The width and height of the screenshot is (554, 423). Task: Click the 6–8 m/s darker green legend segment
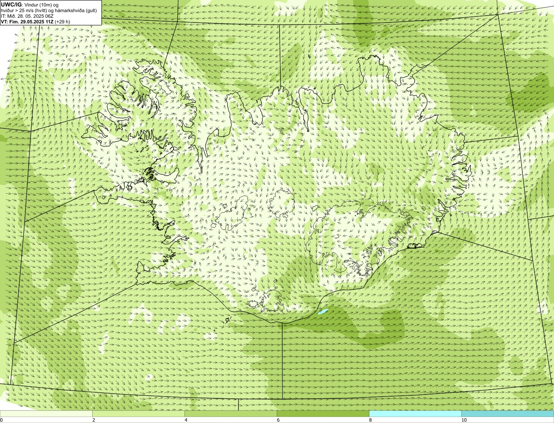click(323, 414)
